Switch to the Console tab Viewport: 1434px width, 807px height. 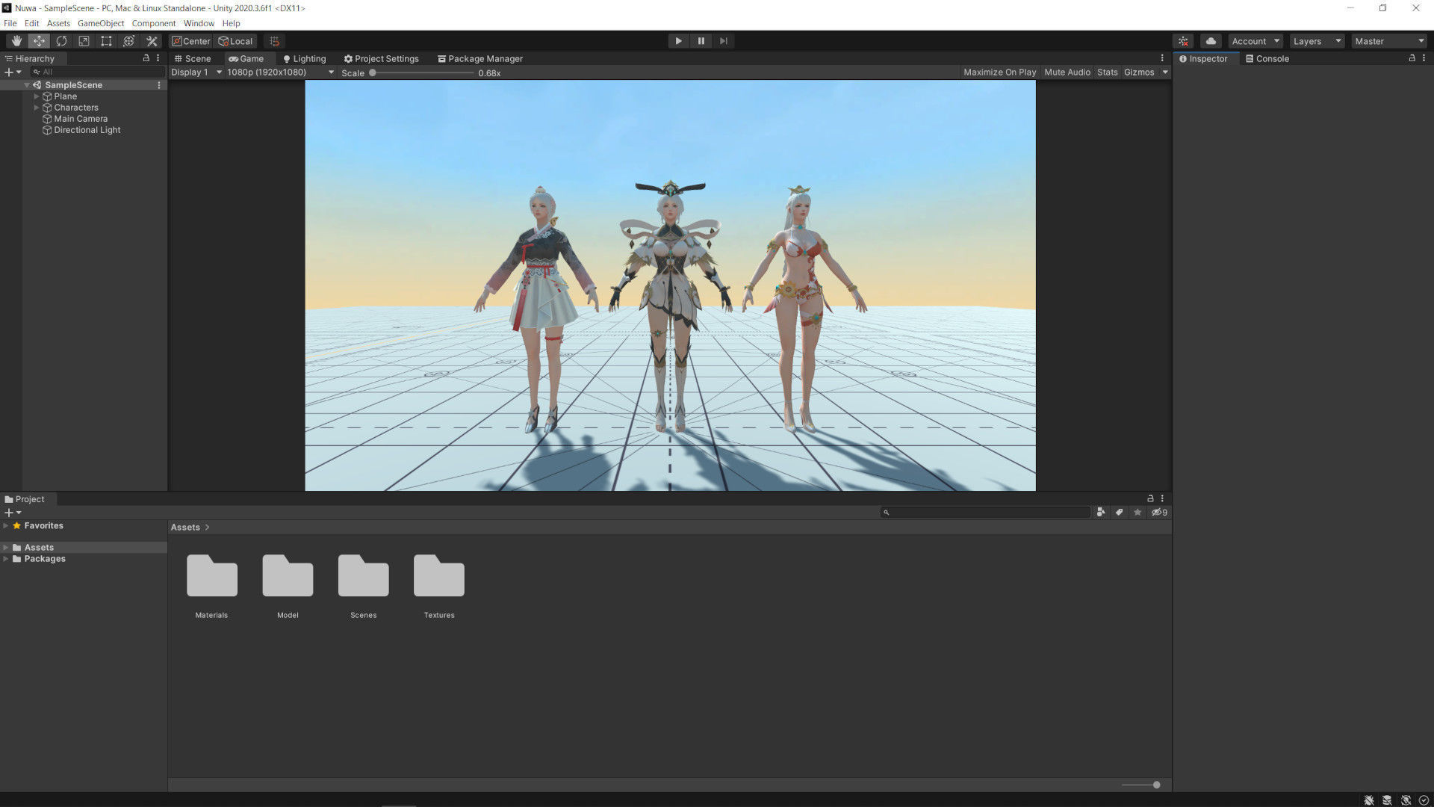click(1267, 58)
